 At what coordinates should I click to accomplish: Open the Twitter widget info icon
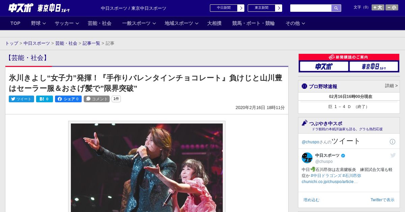click(393, 142)
